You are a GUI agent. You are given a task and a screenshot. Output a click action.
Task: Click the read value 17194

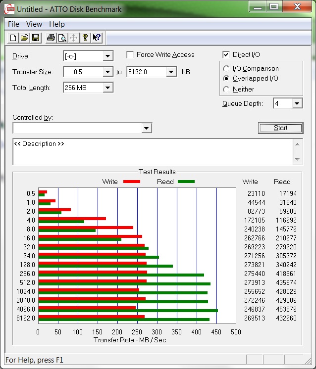tap(288, 193)
